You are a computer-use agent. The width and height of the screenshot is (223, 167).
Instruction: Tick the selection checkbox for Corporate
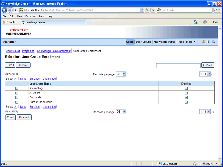pos(17,97)
